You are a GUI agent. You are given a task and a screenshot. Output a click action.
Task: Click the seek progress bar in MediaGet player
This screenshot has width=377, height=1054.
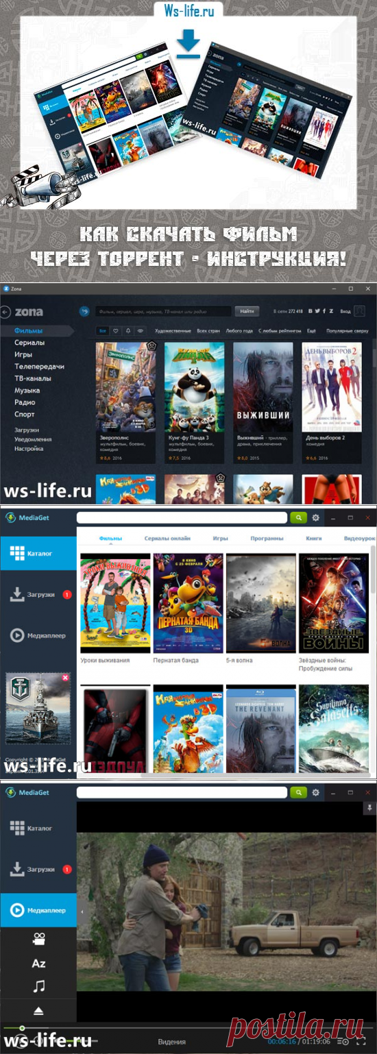click(x=188, y=1028)
